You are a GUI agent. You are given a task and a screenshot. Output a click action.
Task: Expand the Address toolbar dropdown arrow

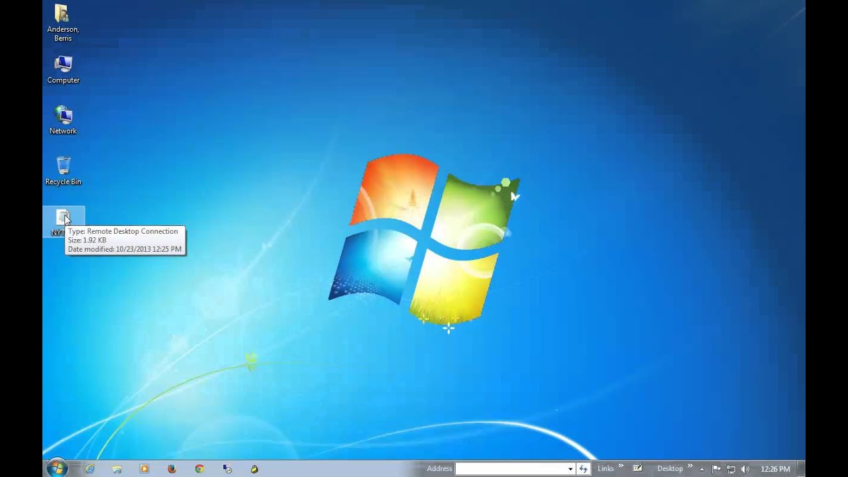570,468
